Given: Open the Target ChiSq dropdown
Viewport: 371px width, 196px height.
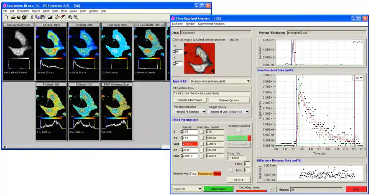Looking at the screenshot, I should pyautogui.click(x=247, y=112).
